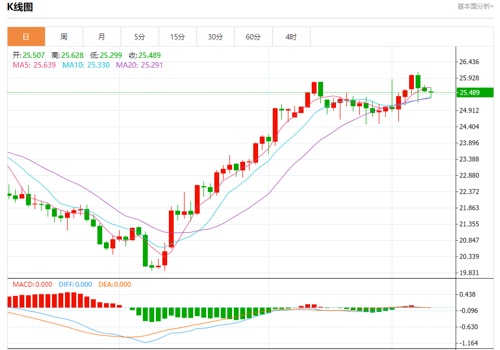
Task: Open the 基本面分析> link
Action: tap(475, 6)
